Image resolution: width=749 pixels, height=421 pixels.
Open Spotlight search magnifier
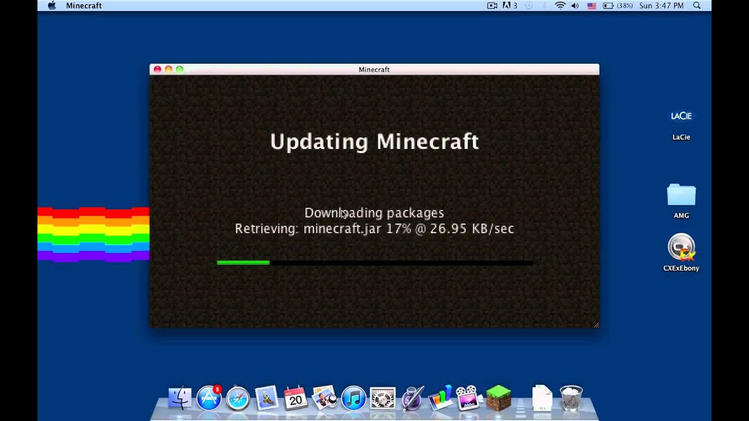[x=697, y=5]
